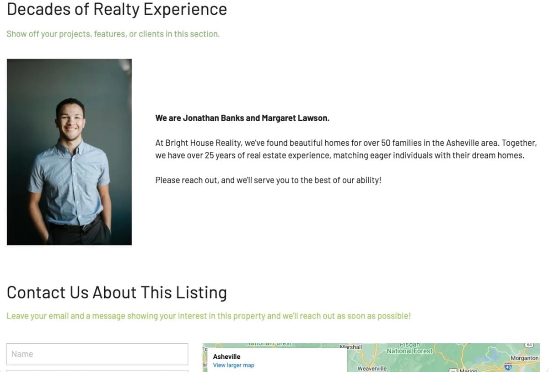Click the Contact Us About This Listing heading
The height and width of the screenshot is (372, 549).
tap(117, 292)
